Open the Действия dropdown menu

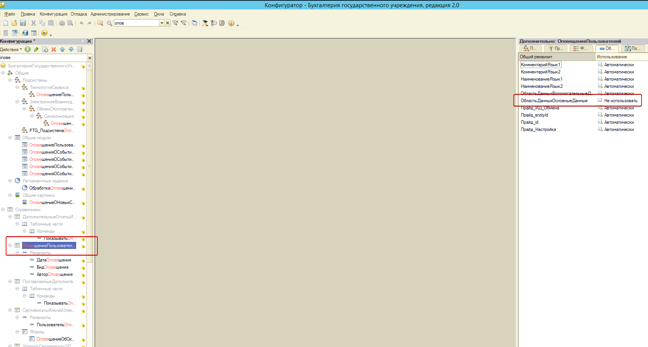click(11, 50)
